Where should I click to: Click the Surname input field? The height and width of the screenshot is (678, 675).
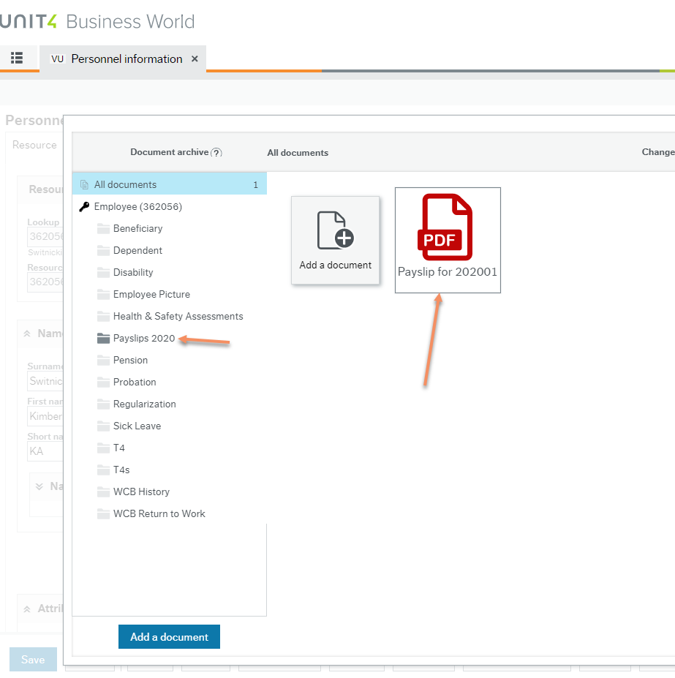click(45, 381)
